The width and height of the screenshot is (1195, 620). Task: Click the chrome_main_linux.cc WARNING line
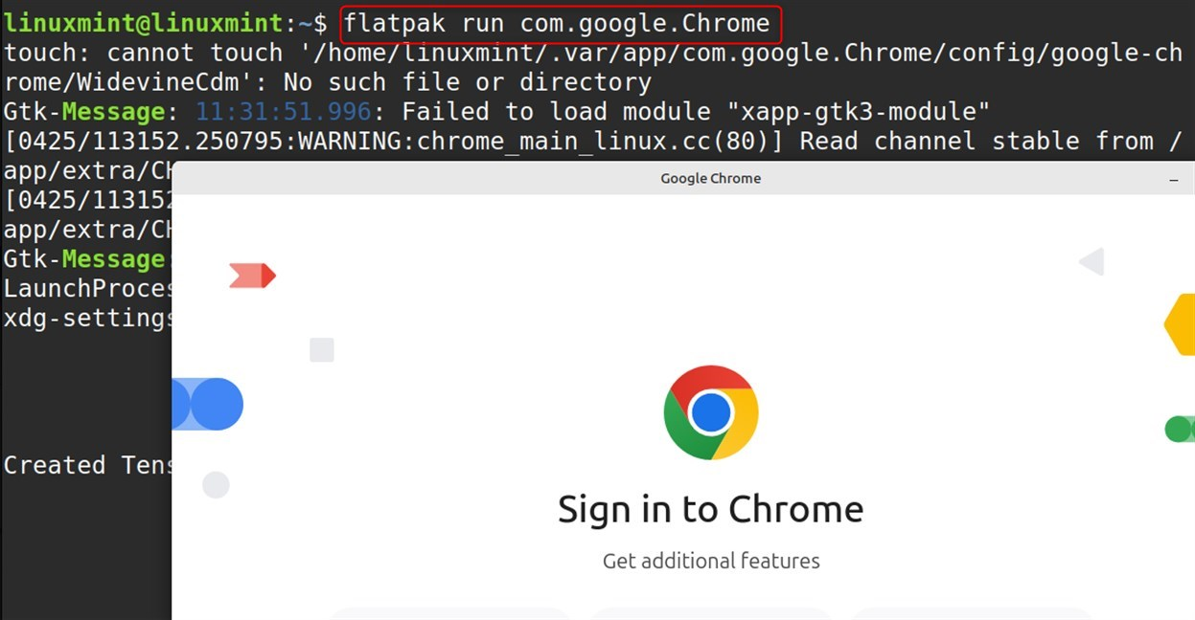593,142
